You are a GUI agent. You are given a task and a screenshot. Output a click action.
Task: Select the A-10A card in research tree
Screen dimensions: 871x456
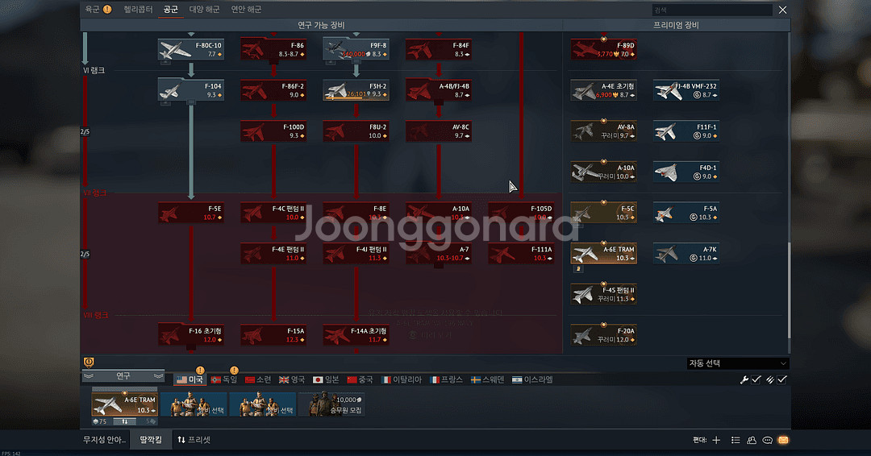point(439,213)
